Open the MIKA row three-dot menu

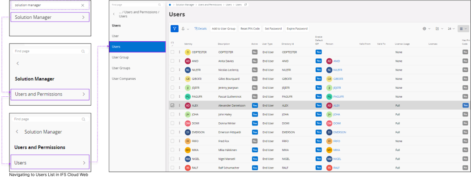(x=180, y=150)
